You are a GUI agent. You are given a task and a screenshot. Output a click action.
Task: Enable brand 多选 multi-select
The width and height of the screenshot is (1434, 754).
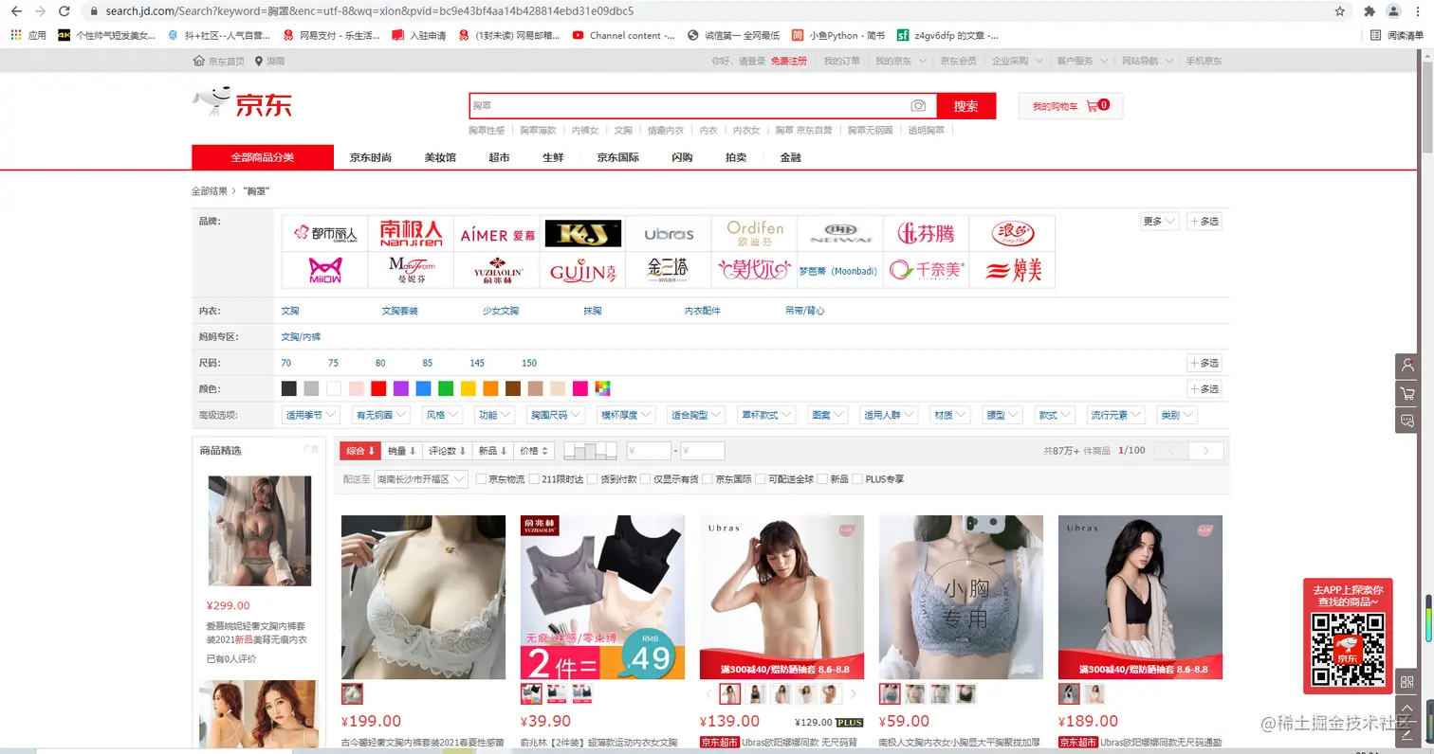click(x=1204, y=221)
